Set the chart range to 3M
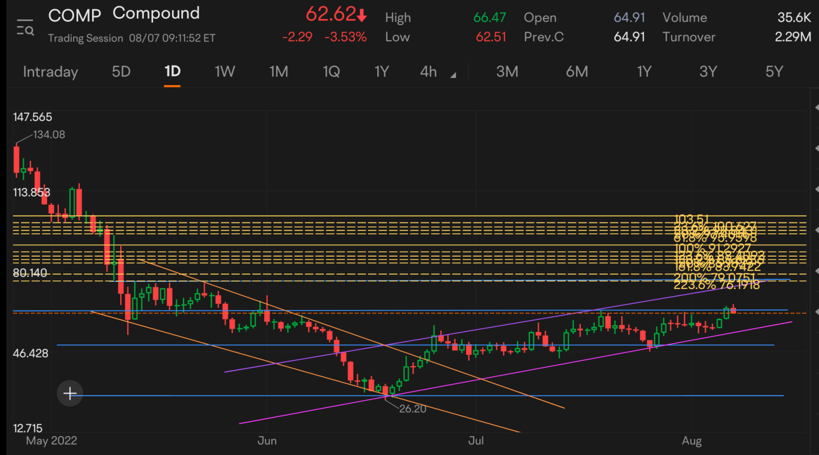Image resolution: width=819 pixels, height=455 pixels. pos(507,72)
